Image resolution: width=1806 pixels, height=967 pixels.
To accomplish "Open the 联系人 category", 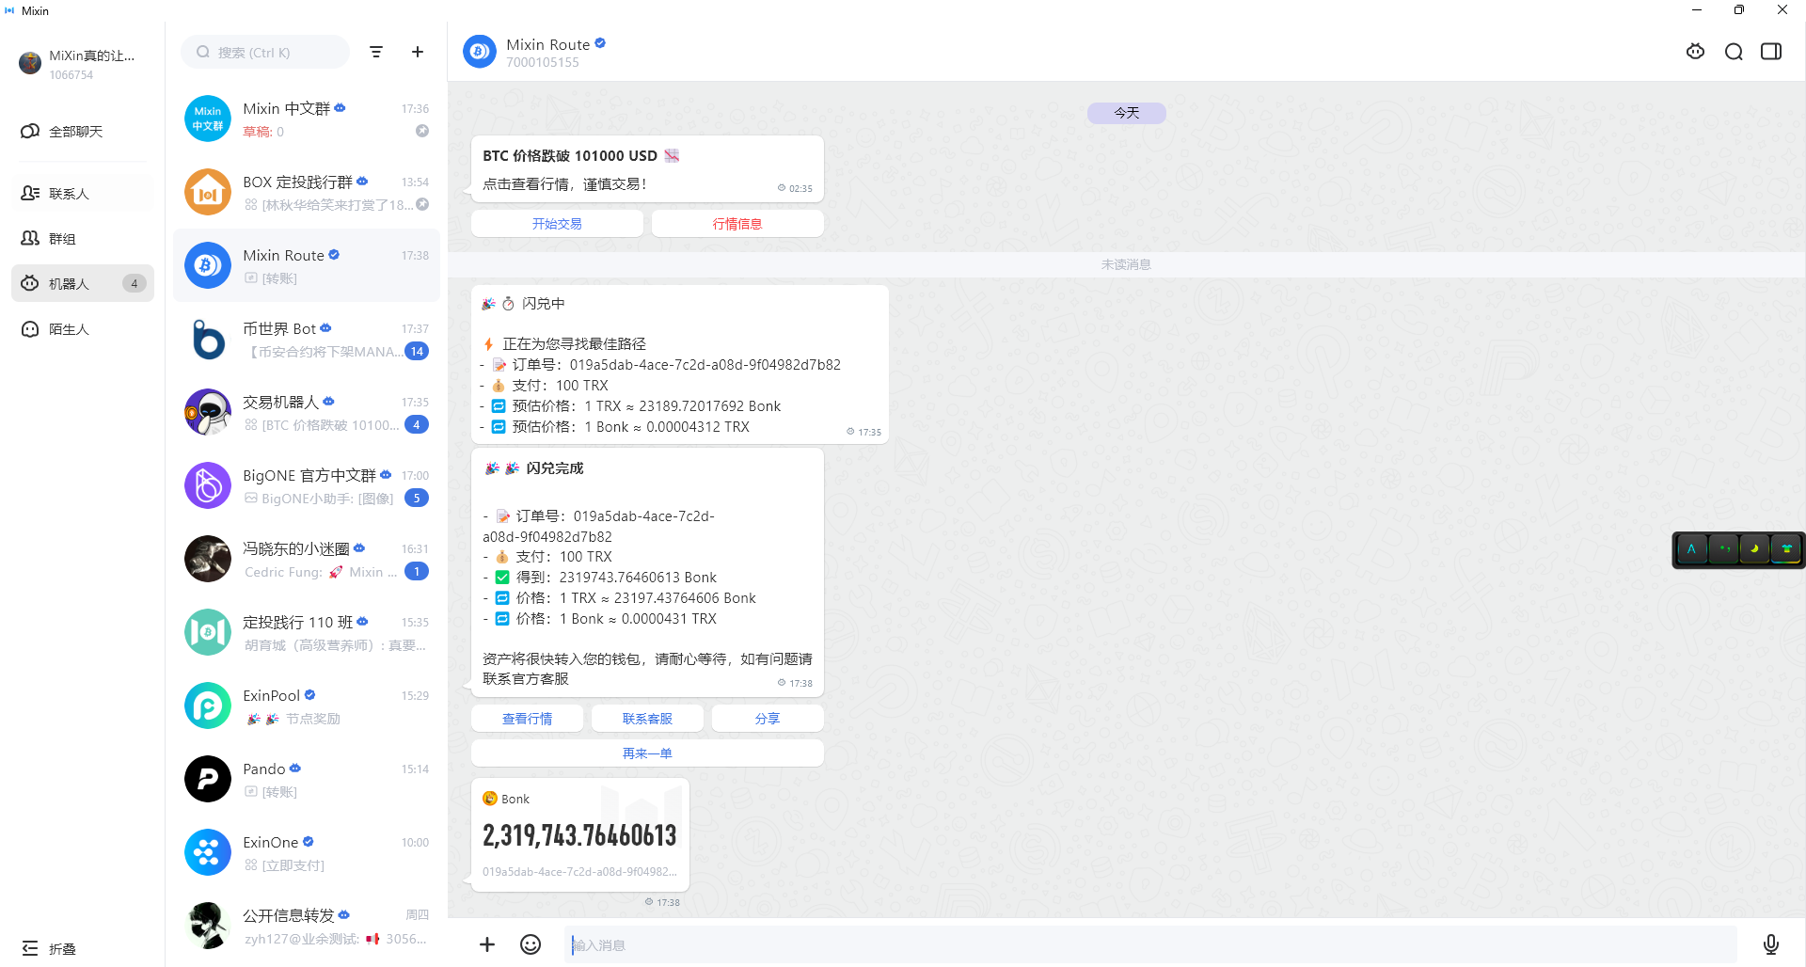I will point(69,194).
